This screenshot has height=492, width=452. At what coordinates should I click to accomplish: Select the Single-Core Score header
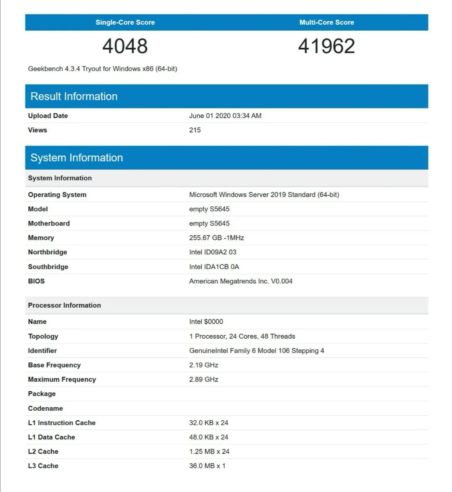[x=124, y=22]
